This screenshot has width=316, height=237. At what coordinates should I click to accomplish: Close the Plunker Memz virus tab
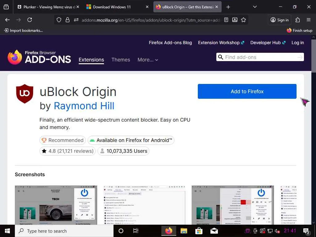click(x=78, y=7)
